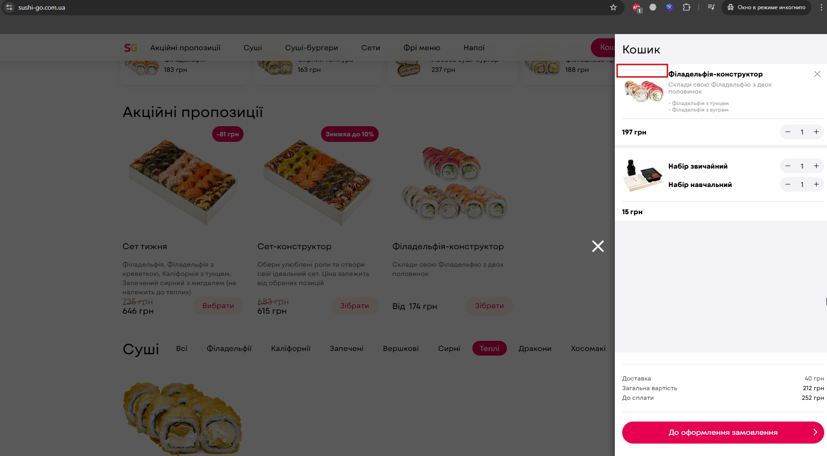This screenshot has height=456, width=827.
Task: Click the address bar URL sushi-go.com.ua
Action: [x=42, y=8]
